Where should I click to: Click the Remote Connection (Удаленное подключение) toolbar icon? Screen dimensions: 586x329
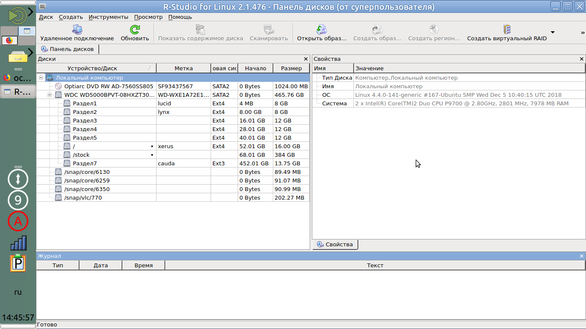[x=77, y=30]
